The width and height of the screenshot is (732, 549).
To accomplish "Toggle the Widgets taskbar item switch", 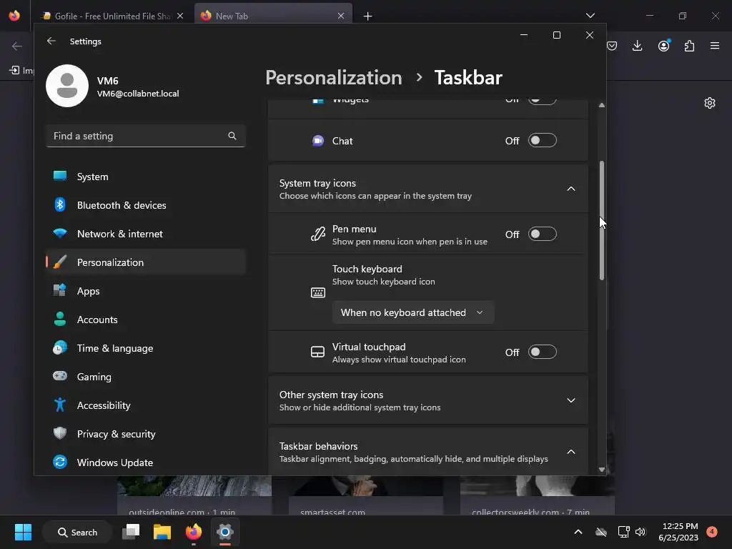I will (542, 100).
